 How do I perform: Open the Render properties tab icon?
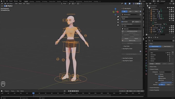[x=146, y=41]
